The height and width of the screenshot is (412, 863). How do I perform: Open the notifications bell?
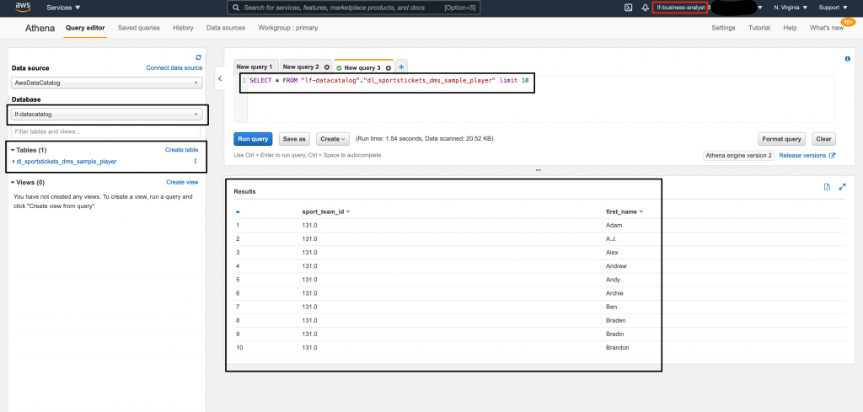(x=645, y=8)
